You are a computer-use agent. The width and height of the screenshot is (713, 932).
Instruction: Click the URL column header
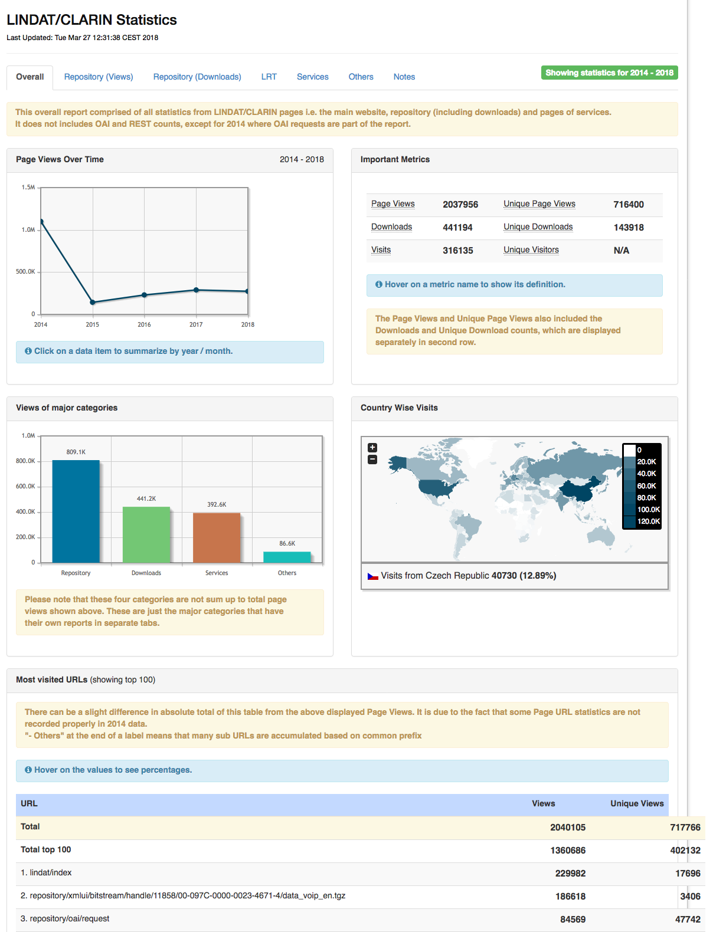pos(29,803)
